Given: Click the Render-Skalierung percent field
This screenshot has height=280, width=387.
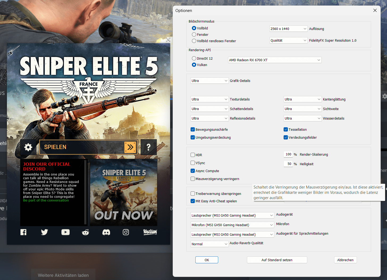Looking at the screenshot, I should click(x=288, y=154).
